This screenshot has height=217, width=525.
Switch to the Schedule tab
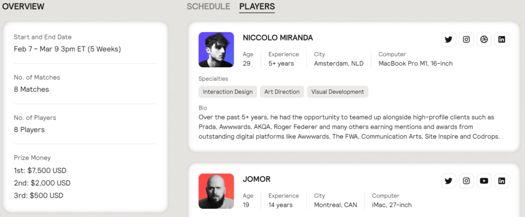pyautogui.click(x=208, y=6)
